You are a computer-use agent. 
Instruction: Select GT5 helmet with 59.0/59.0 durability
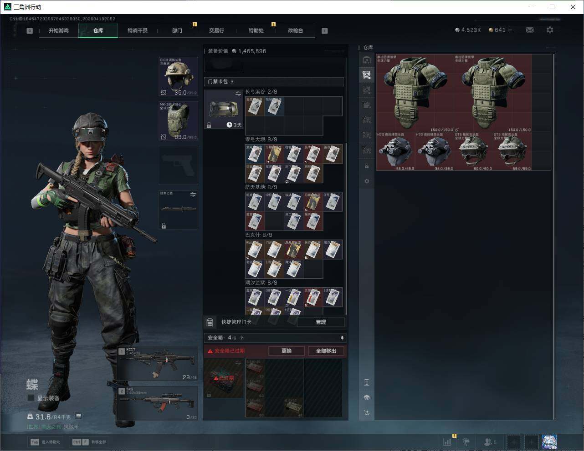click(512, 151)
